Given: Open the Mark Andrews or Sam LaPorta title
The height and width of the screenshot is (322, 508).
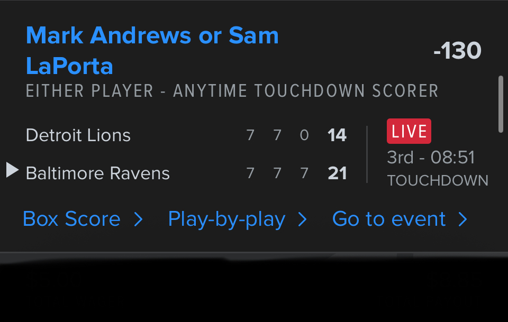Looking at the screenshot, I should 152,51.
